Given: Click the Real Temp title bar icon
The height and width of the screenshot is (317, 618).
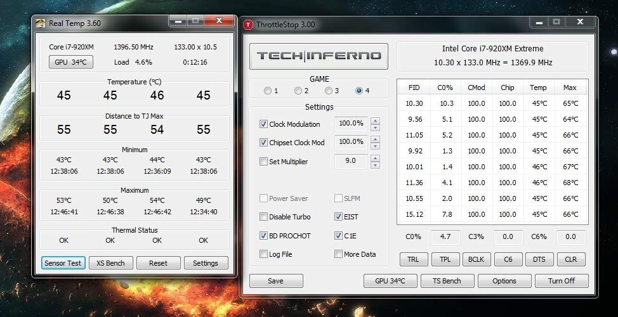Looking at the screenshot, I should pos(40,23).
